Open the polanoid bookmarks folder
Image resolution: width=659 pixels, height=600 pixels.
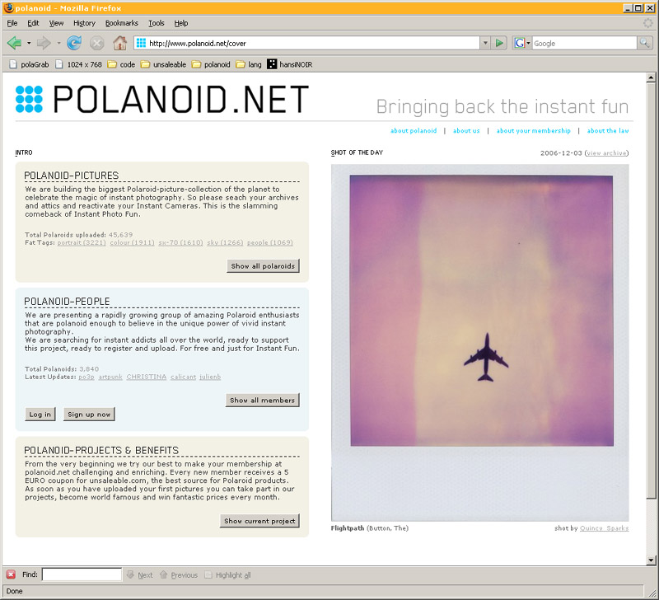[211, 64]
